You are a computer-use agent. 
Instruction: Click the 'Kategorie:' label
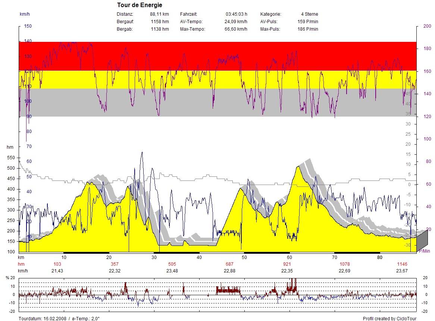pos(271,14)
